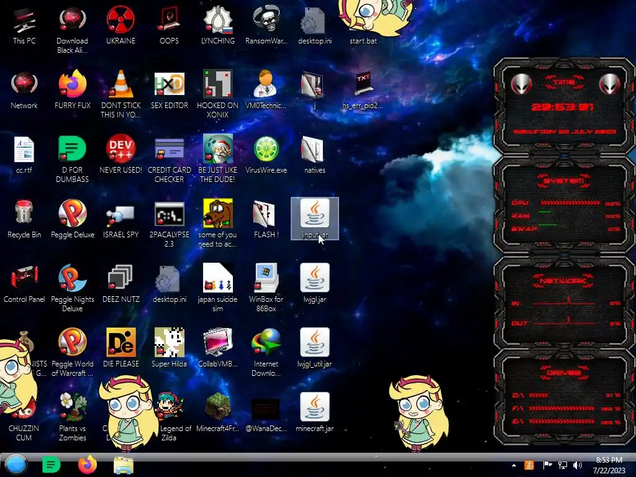636x477 pixels.
Task: Click the SYSTEM widget CPU usage bar
Action: [x=571, y=203]
